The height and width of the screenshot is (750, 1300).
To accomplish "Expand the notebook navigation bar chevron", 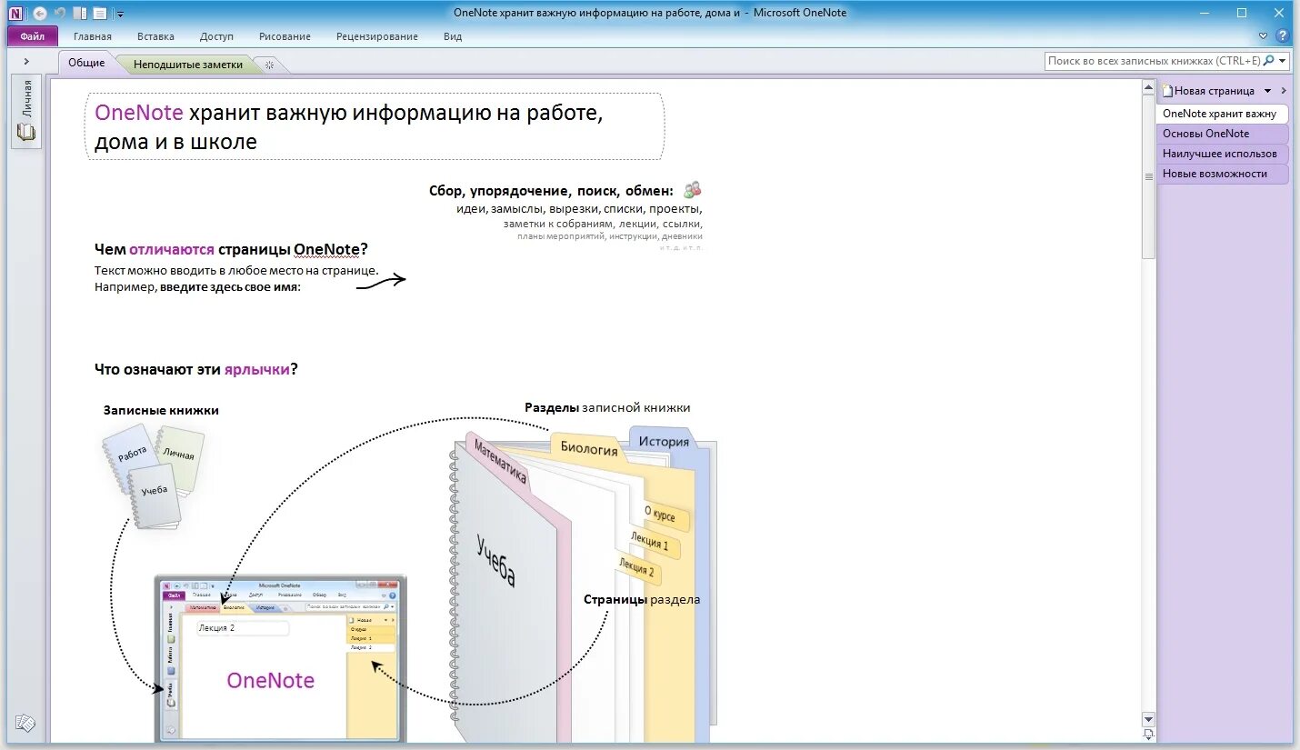I will 26,61.
